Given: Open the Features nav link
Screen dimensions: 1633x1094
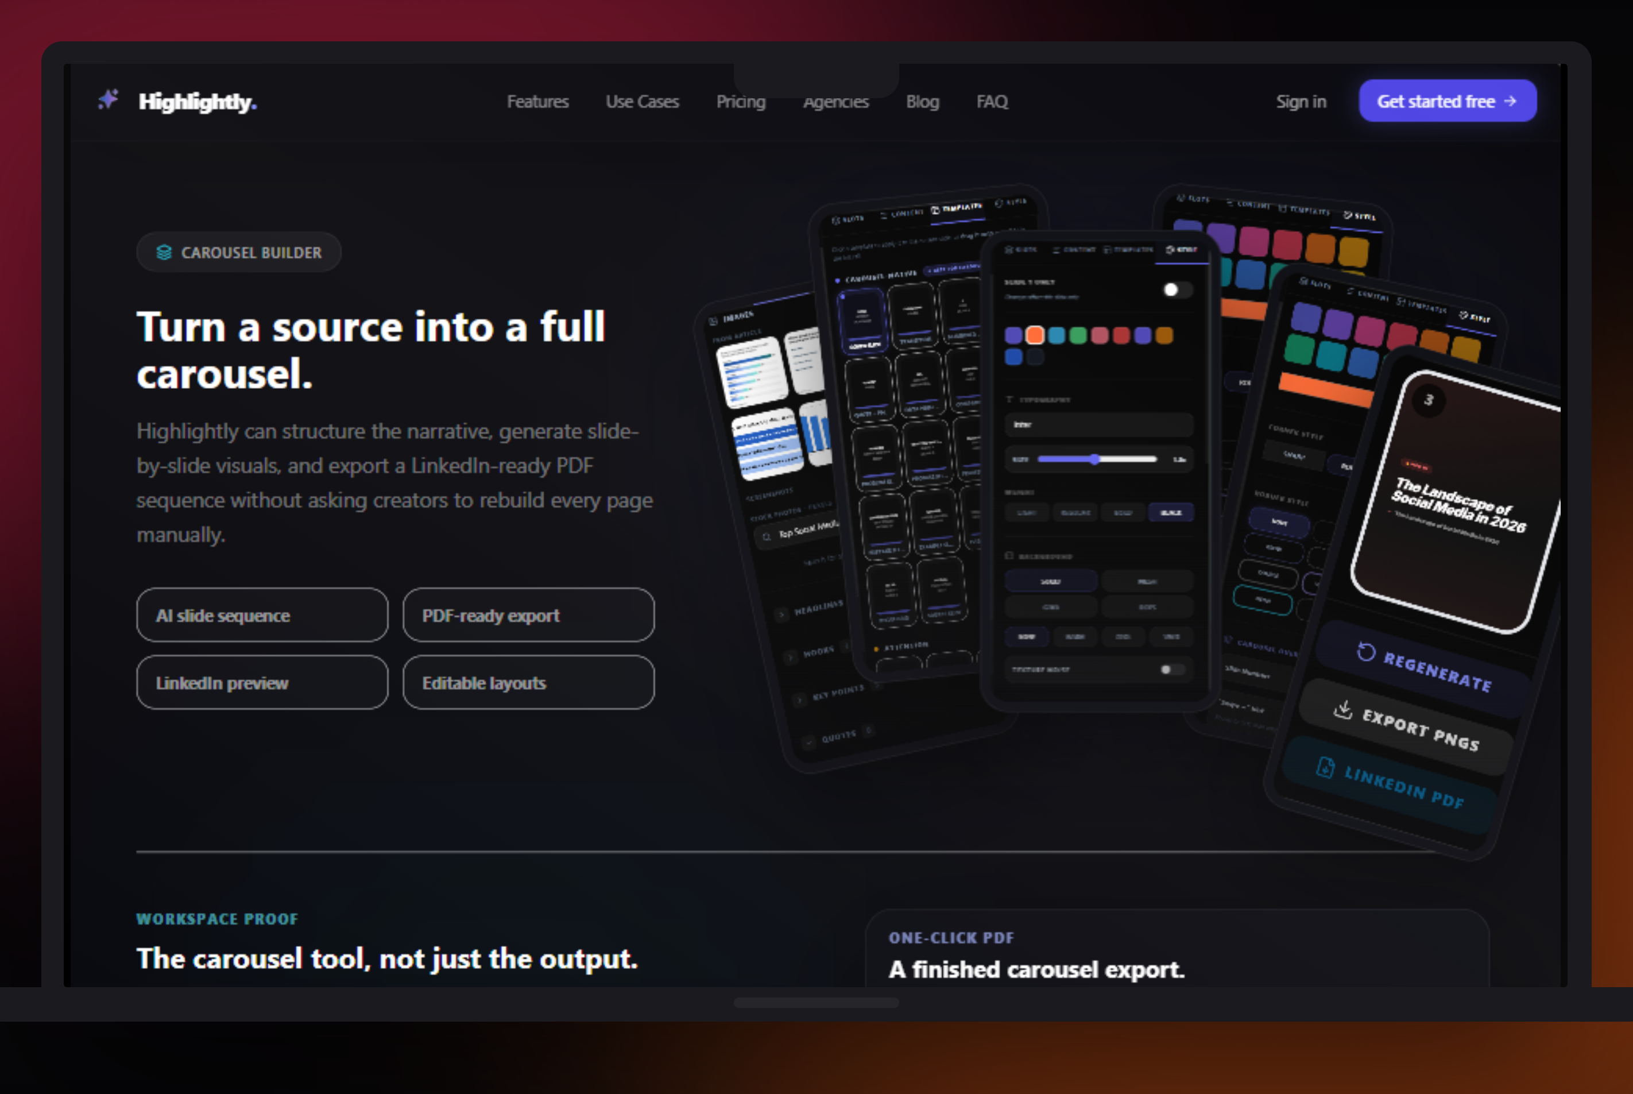Looking at the screenshot, I should [537, 102].
